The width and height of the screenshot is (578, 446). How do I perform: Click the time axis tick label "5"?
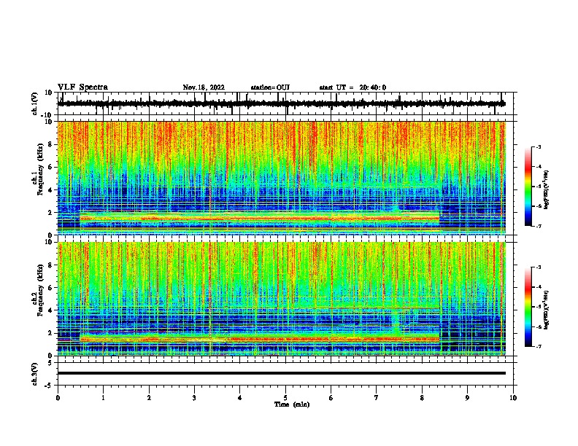click(x=285, y=398)
